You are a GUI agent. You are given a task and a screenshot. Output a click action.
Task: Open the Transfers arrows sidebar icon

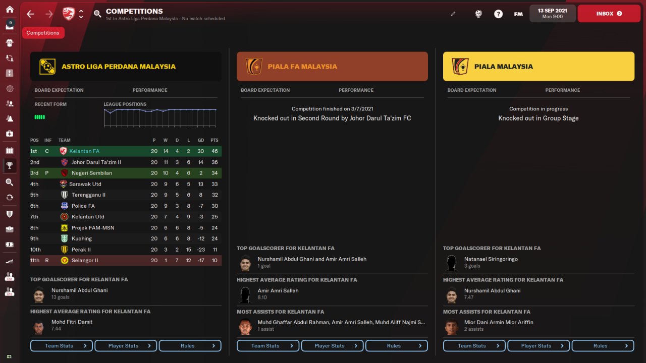coord(10,197)
